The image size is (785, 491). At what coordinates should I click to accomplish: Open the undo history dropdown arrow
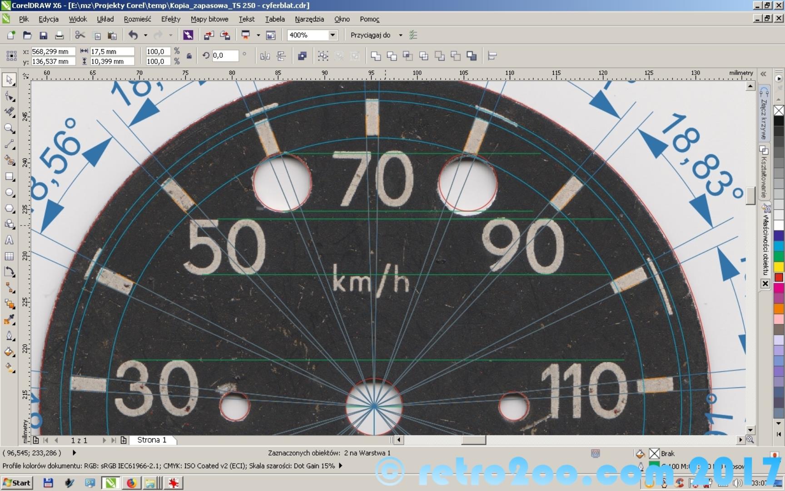(145, 35)
